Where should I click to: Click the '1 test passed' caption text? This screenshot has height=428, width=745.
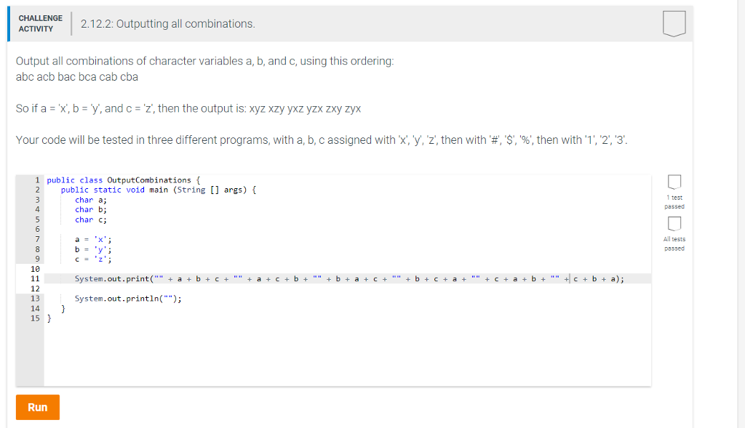pyautogui.click(x=674, y=202)
